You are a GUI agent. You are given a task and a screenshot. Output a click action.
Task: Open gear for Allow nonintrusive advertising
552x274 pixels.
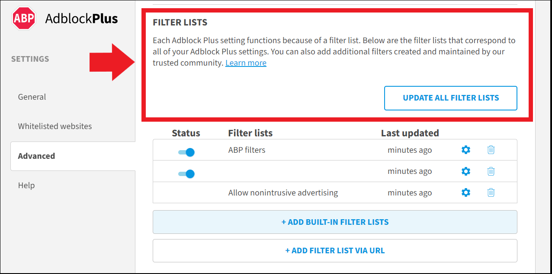click(465, 192)
